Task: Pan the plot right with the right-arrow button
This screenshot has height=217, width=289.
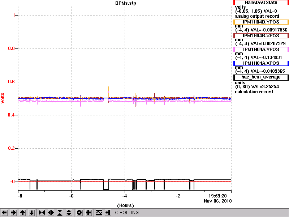Action: [x=13, y=213]
